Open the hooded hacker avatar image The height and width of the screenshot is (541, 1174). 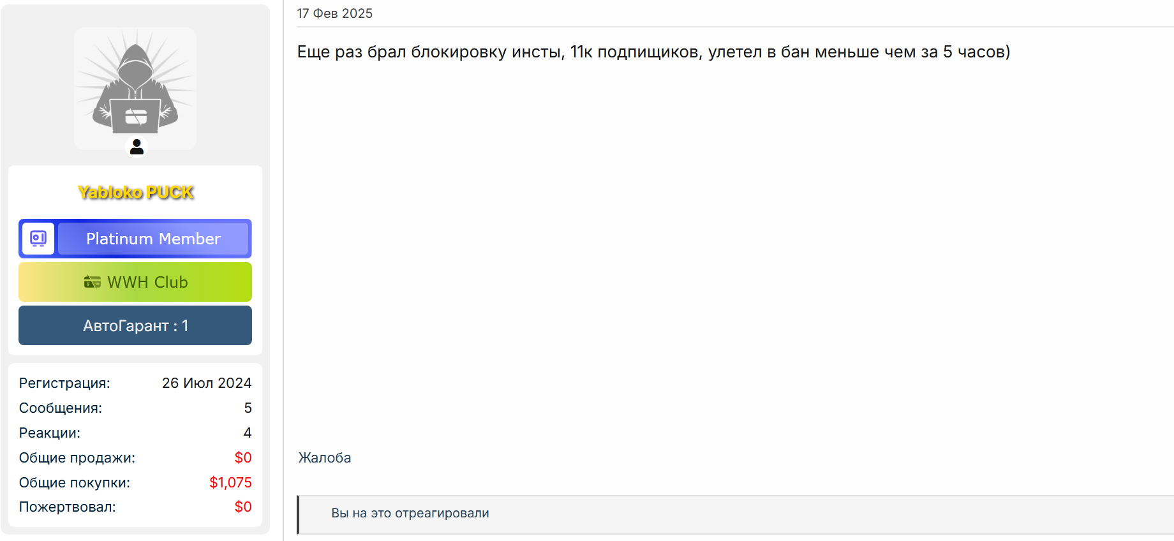pos(135,88)
